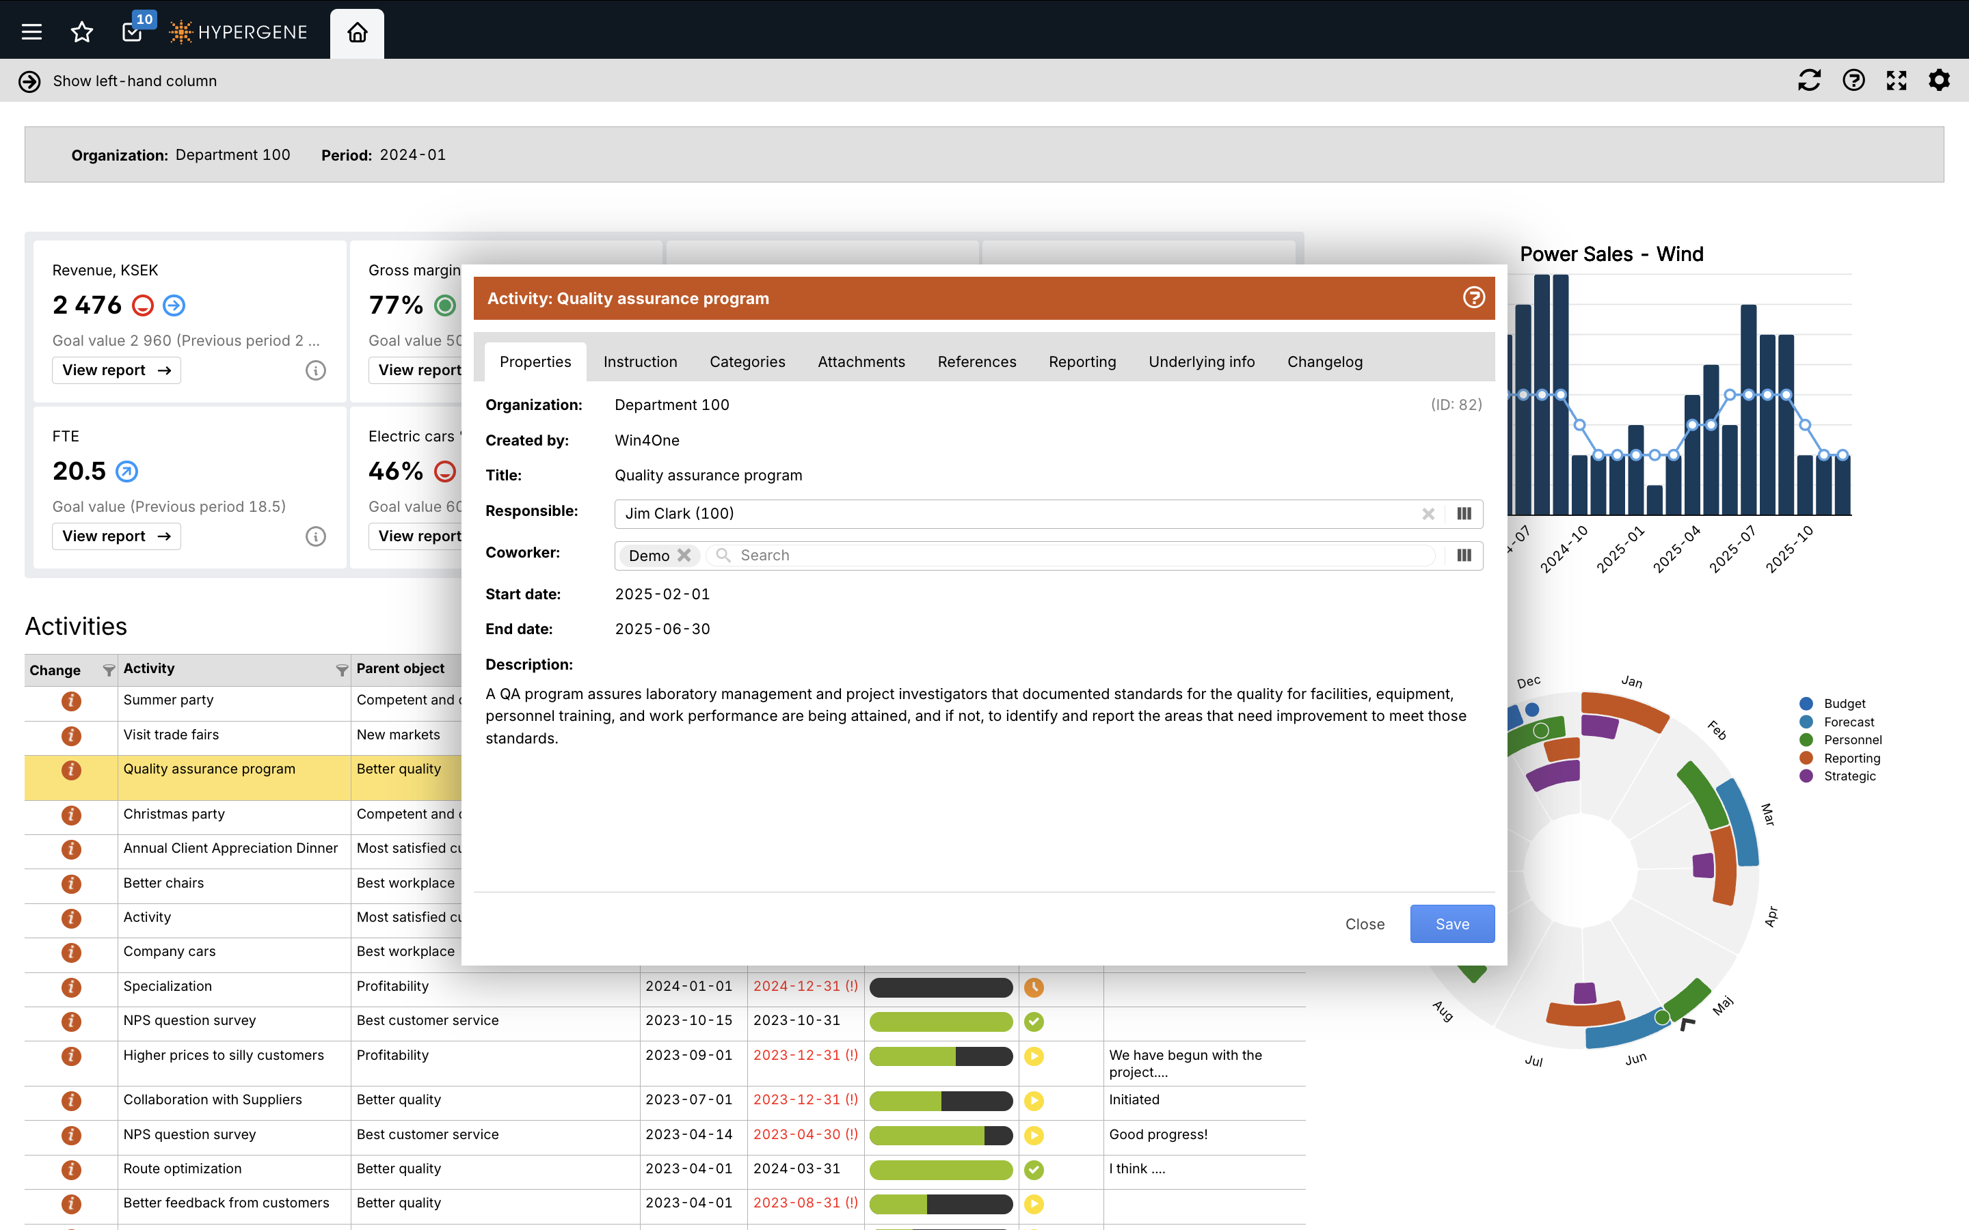
Task: Open the tasks inbox with badge 10
Action: click(x=133, y=31)
